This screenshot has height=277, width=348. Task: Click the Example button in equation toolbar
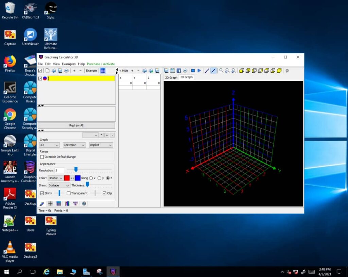(91, 71)
